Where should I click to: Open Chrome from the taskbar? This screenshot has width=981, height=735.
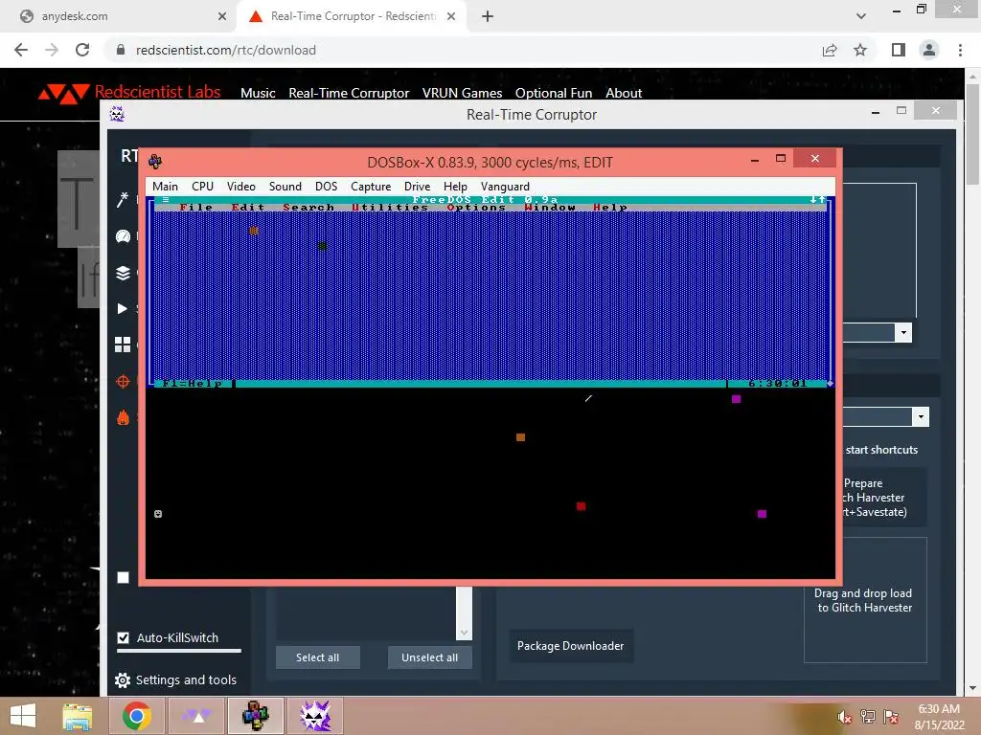[136, 716]
